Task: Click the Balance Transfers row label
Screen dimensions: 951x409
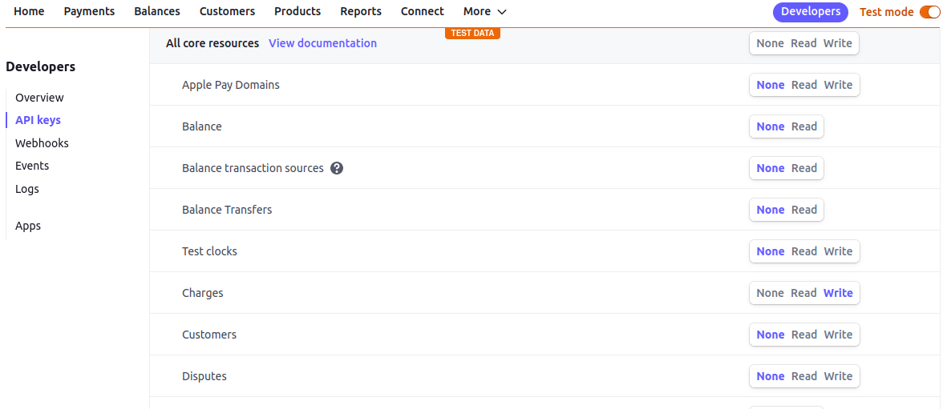Action: point(227,210)
